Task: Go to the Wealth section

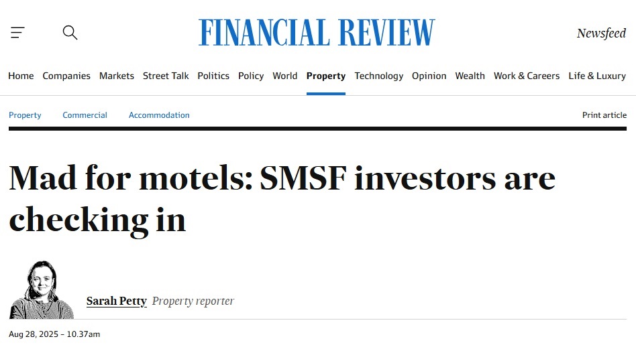Action: (470, 76)
